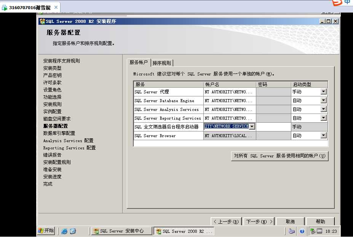The width and height of the screenshot is (353, 237).
Task: Click Analysis Services 配置 step in sidebar
Action: point(68,141)
